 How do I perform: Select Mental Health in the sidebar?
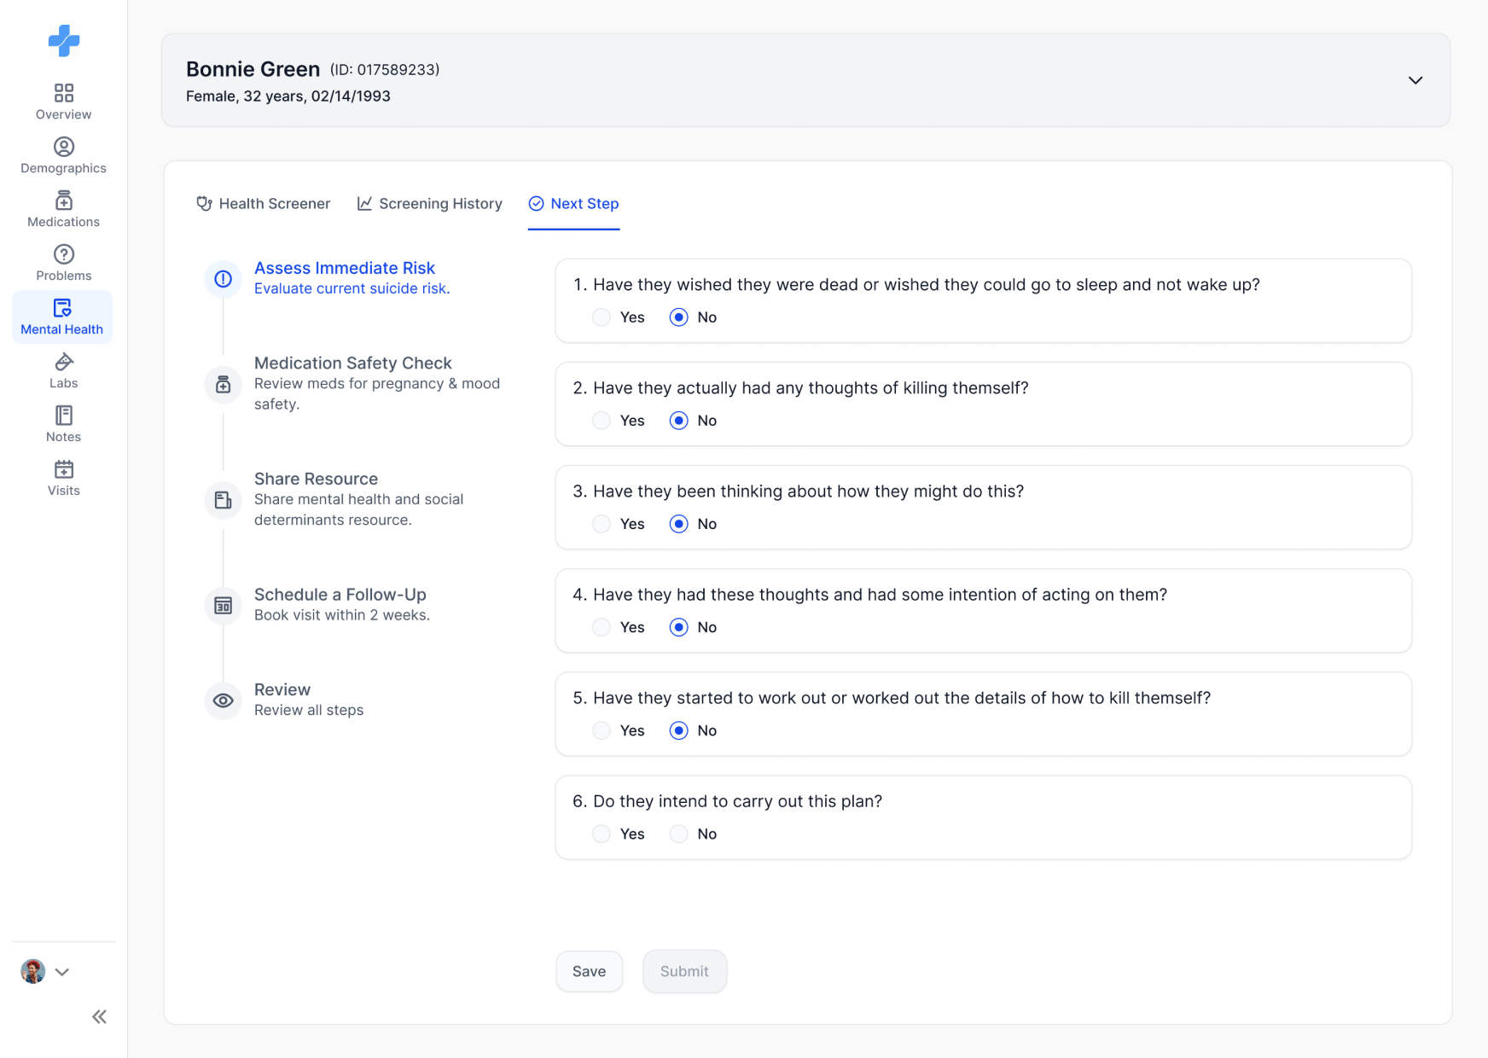(62, 317)
